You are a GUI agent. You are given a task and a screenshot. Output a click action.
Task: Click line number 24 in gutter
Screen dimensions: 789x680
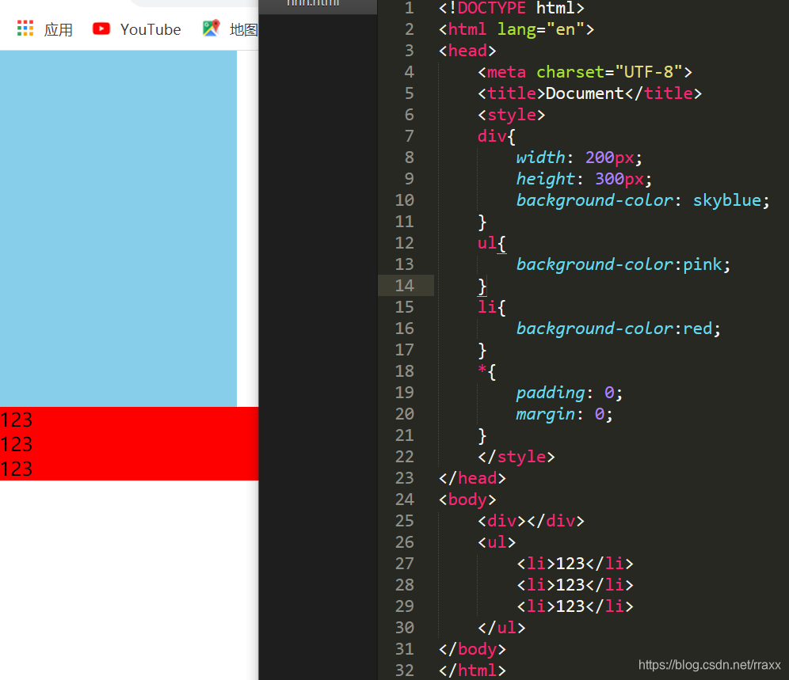(x=405, y=500)
